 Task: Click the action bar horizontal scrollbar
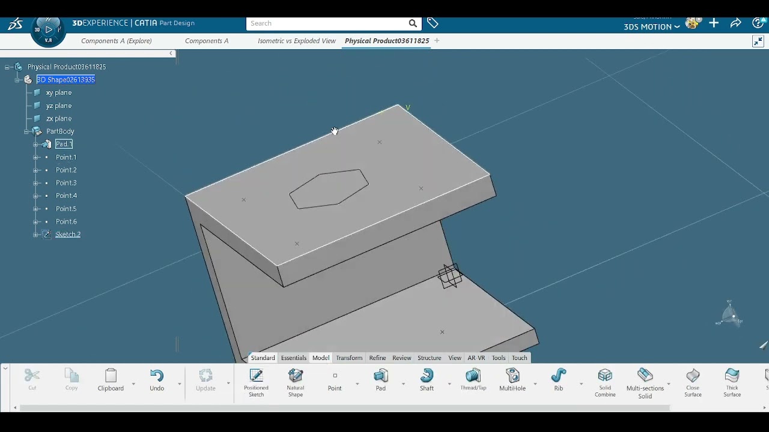(x=345, y=408)
